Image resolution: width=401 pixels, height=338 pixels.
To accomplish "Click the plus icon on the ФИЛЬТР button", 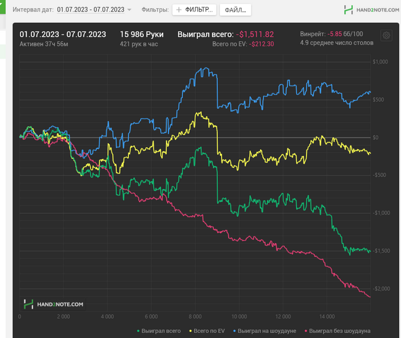I will click(x=179, y=10).
